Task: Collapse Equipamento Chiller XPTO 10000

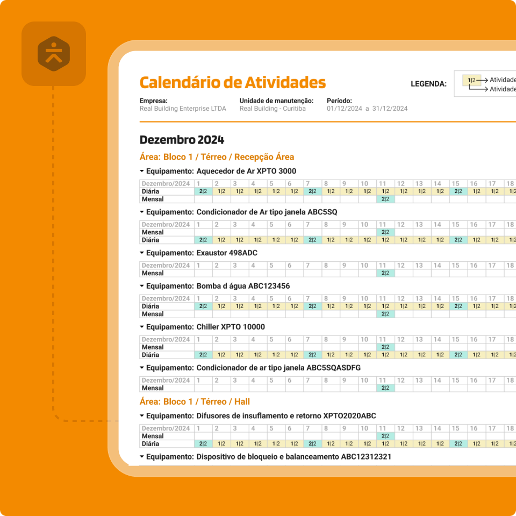Action: click(x=141, y=326)
